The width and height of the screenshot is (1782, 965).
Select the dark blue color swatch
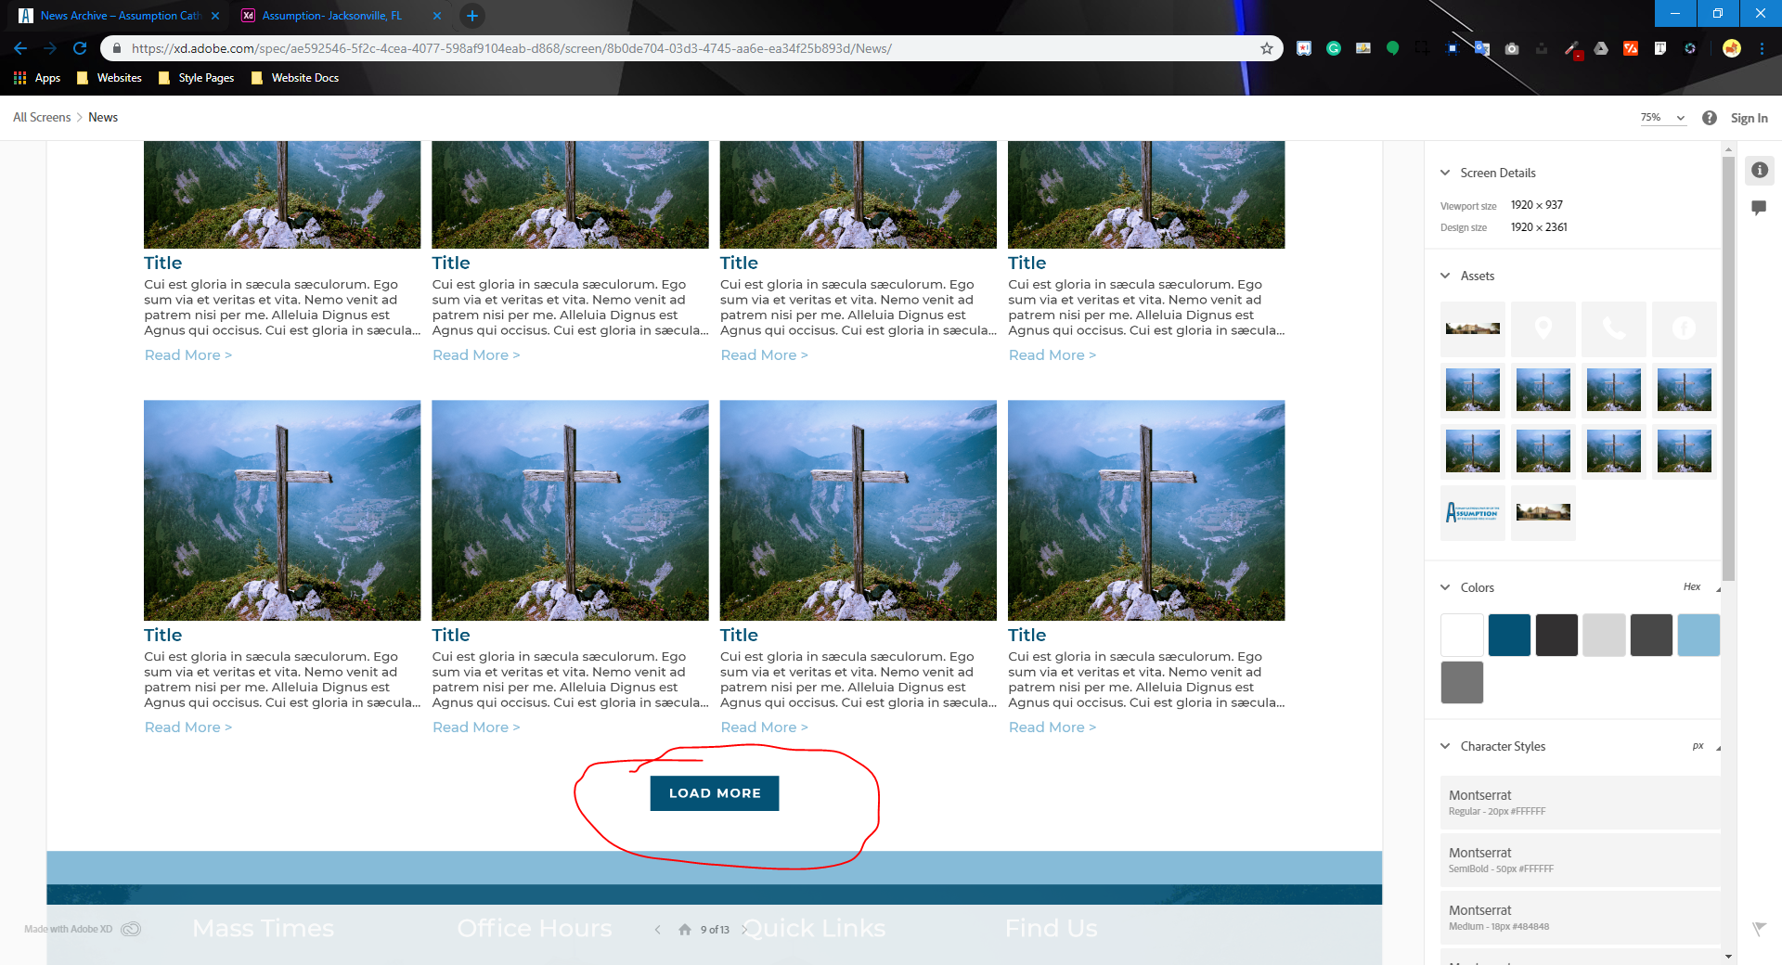point(1509,636)
